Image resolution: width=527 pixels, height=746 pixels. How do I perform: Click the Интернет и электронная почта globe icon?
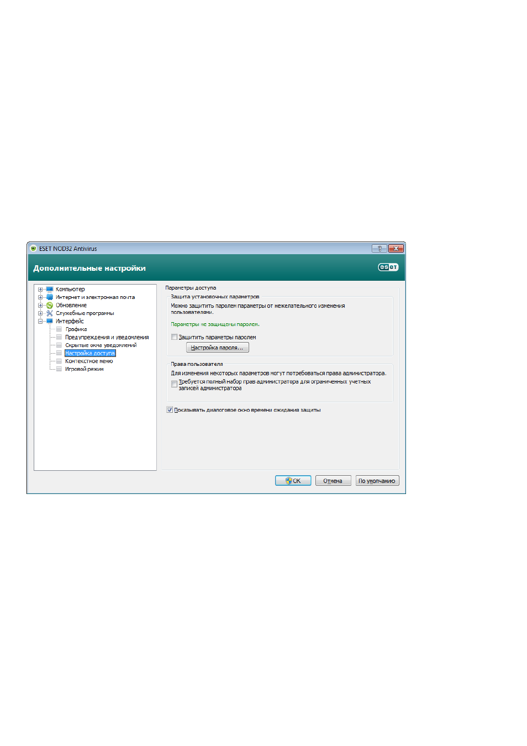point(50,297)
